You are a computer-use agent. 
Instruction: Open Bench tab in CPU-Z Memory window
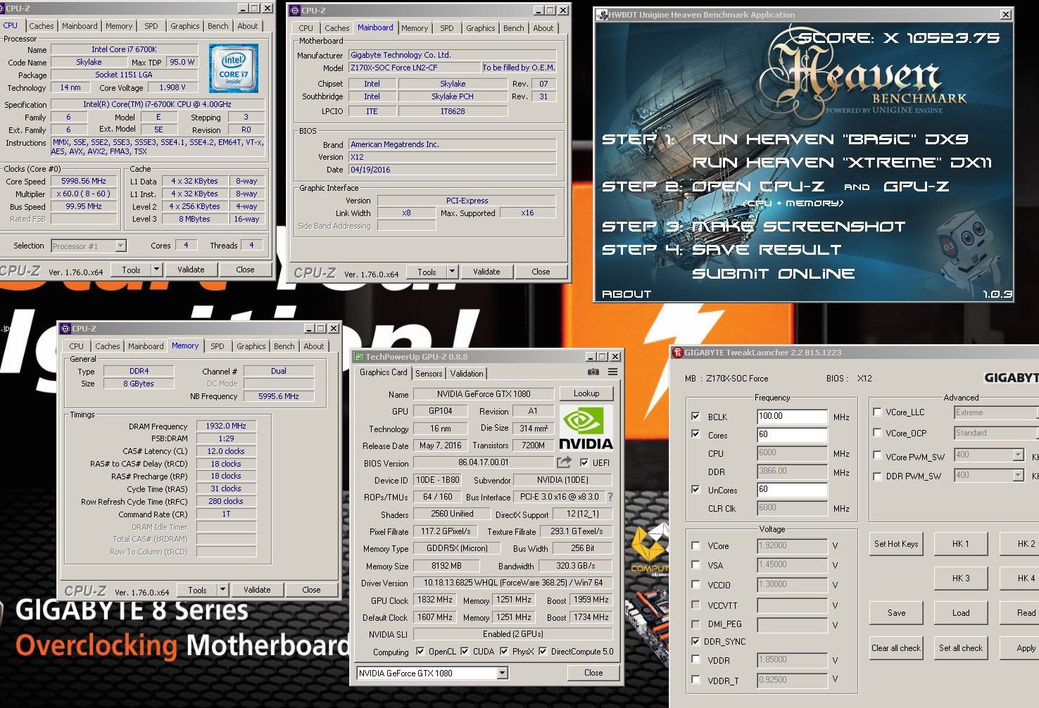(x=284, y=346)
